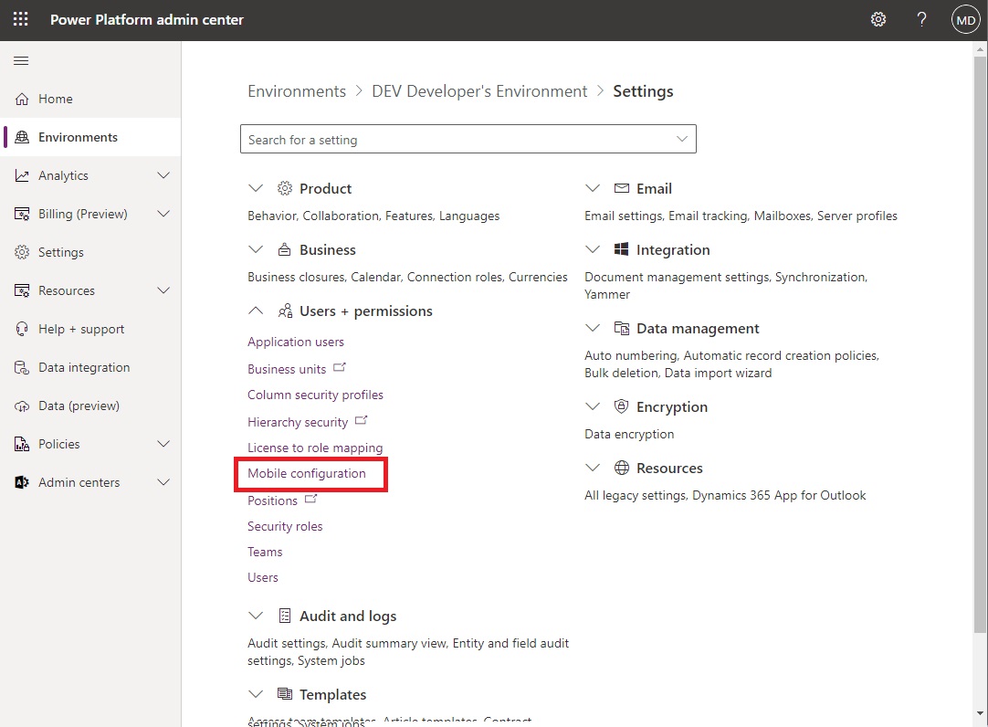This screenshot has width=988, height=727.
Task: Collapse the Users + permissions section
Action: coord(257,311)
